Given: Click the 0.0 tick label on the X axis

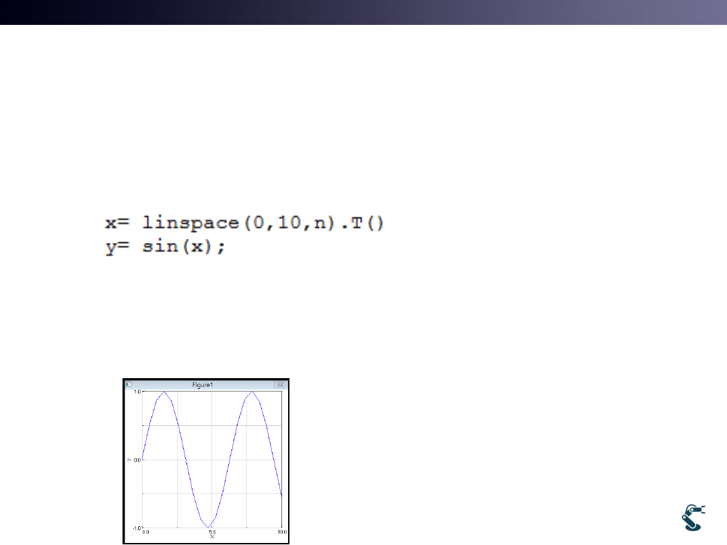Looking at the screenshot, I should 146,532.
